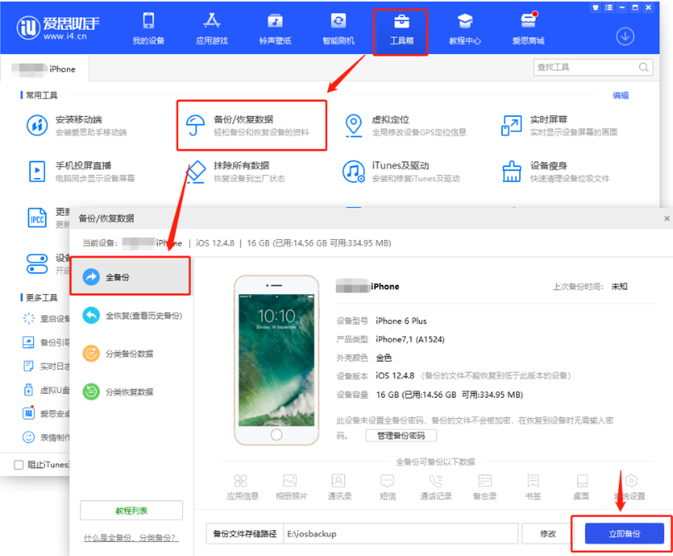The image size is (673, 556).
Task: Open the title bar list menu icon
Action: click(609, 7)
